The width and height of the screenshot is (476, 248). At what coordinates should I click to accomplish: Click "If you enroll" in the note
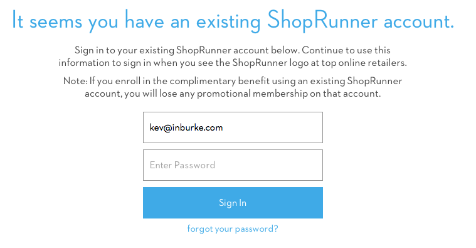(115, 81)
